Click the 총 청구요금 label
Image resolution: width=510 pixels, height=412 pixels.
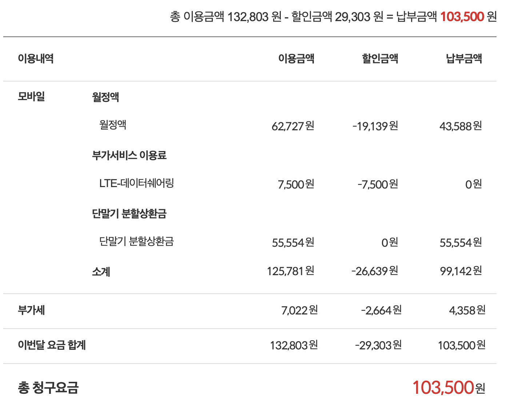pyautogui.click(x=48, y=388)
